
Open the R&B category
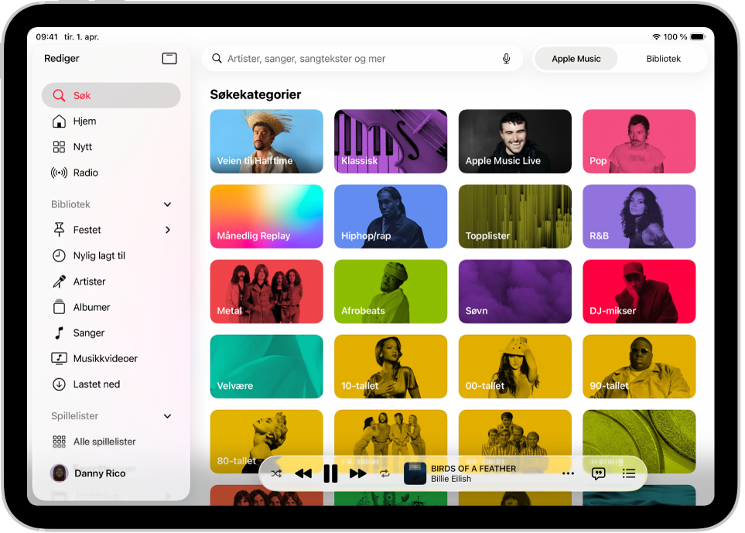[639, 217]
